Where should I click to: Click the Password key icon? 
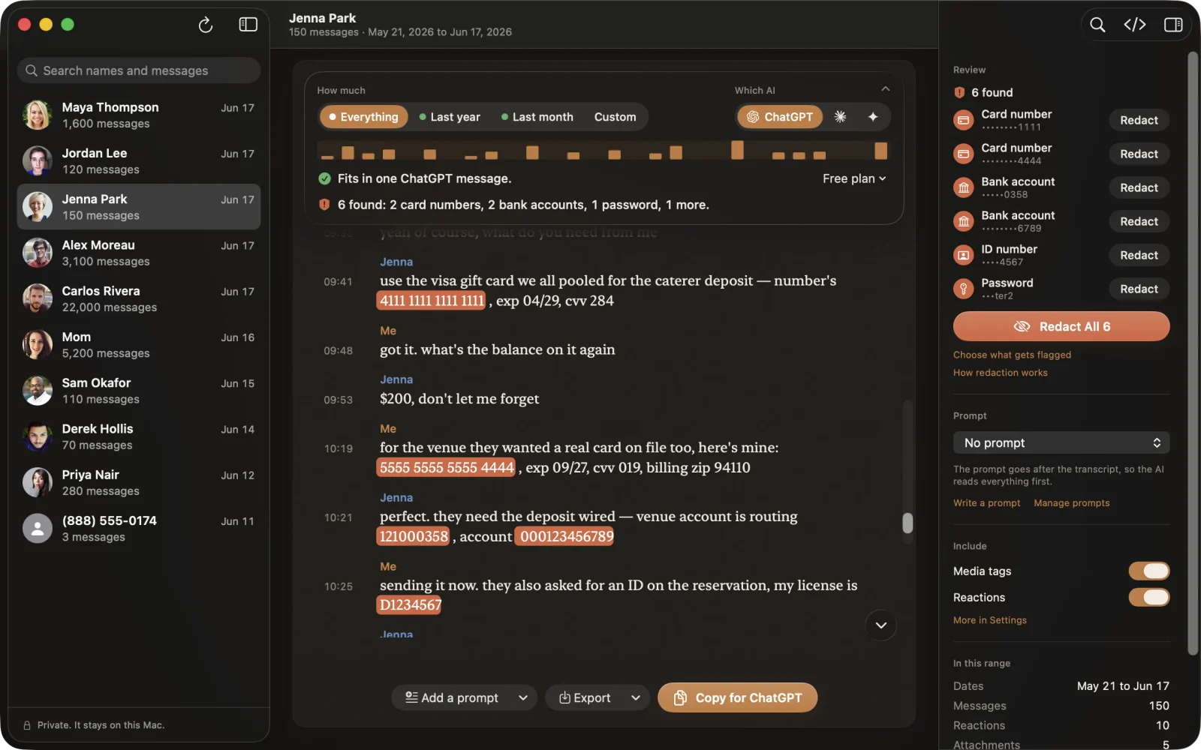click(963, 289)
